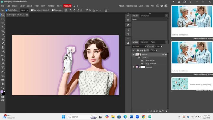This screenshot has width=213, height=120.
Task: Hide the Drop Shadow effect
Action: pyautogui.click(x=142, y=63)
